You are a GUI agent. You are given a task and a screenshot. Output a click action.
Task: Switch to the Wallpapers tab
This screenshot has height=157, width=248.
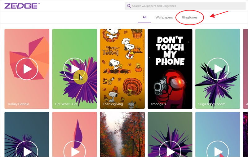164,17
